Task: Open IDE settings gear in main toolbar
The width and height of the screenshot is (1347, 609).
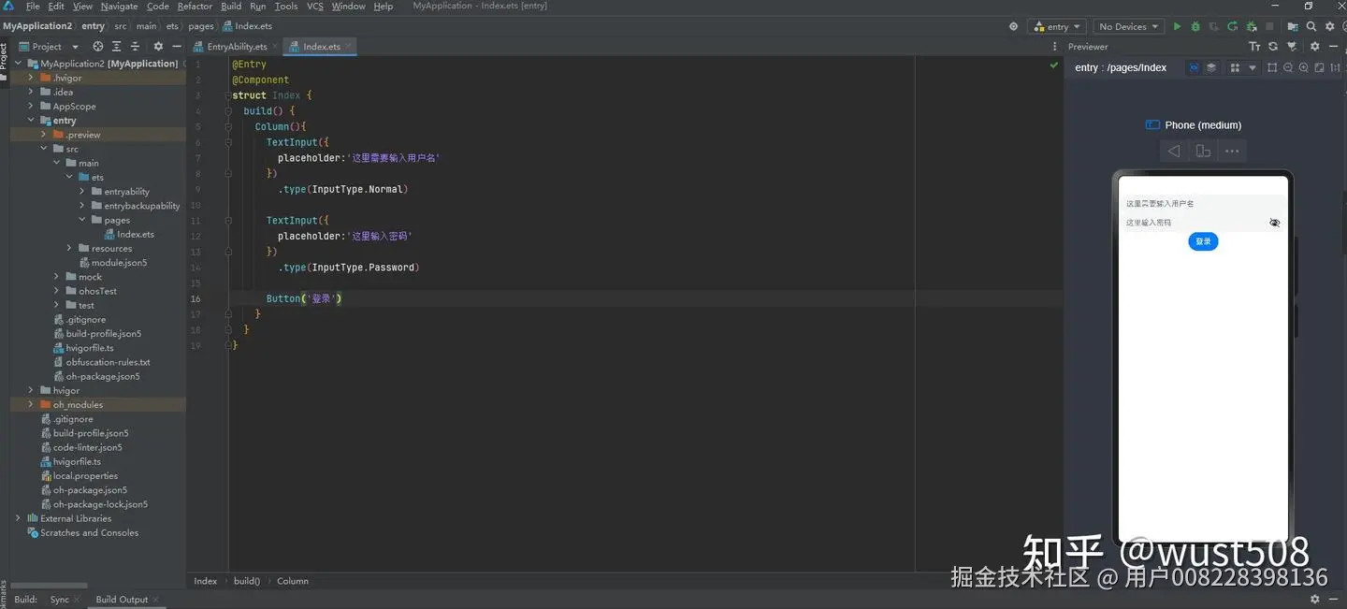Action: tap(1330, 27)
